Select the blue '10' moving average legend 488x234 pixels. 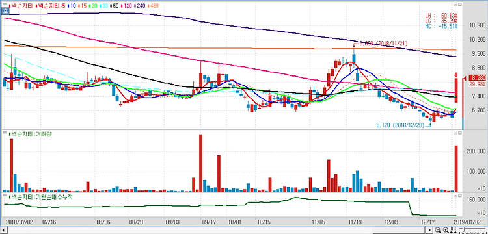pos(72,6)
